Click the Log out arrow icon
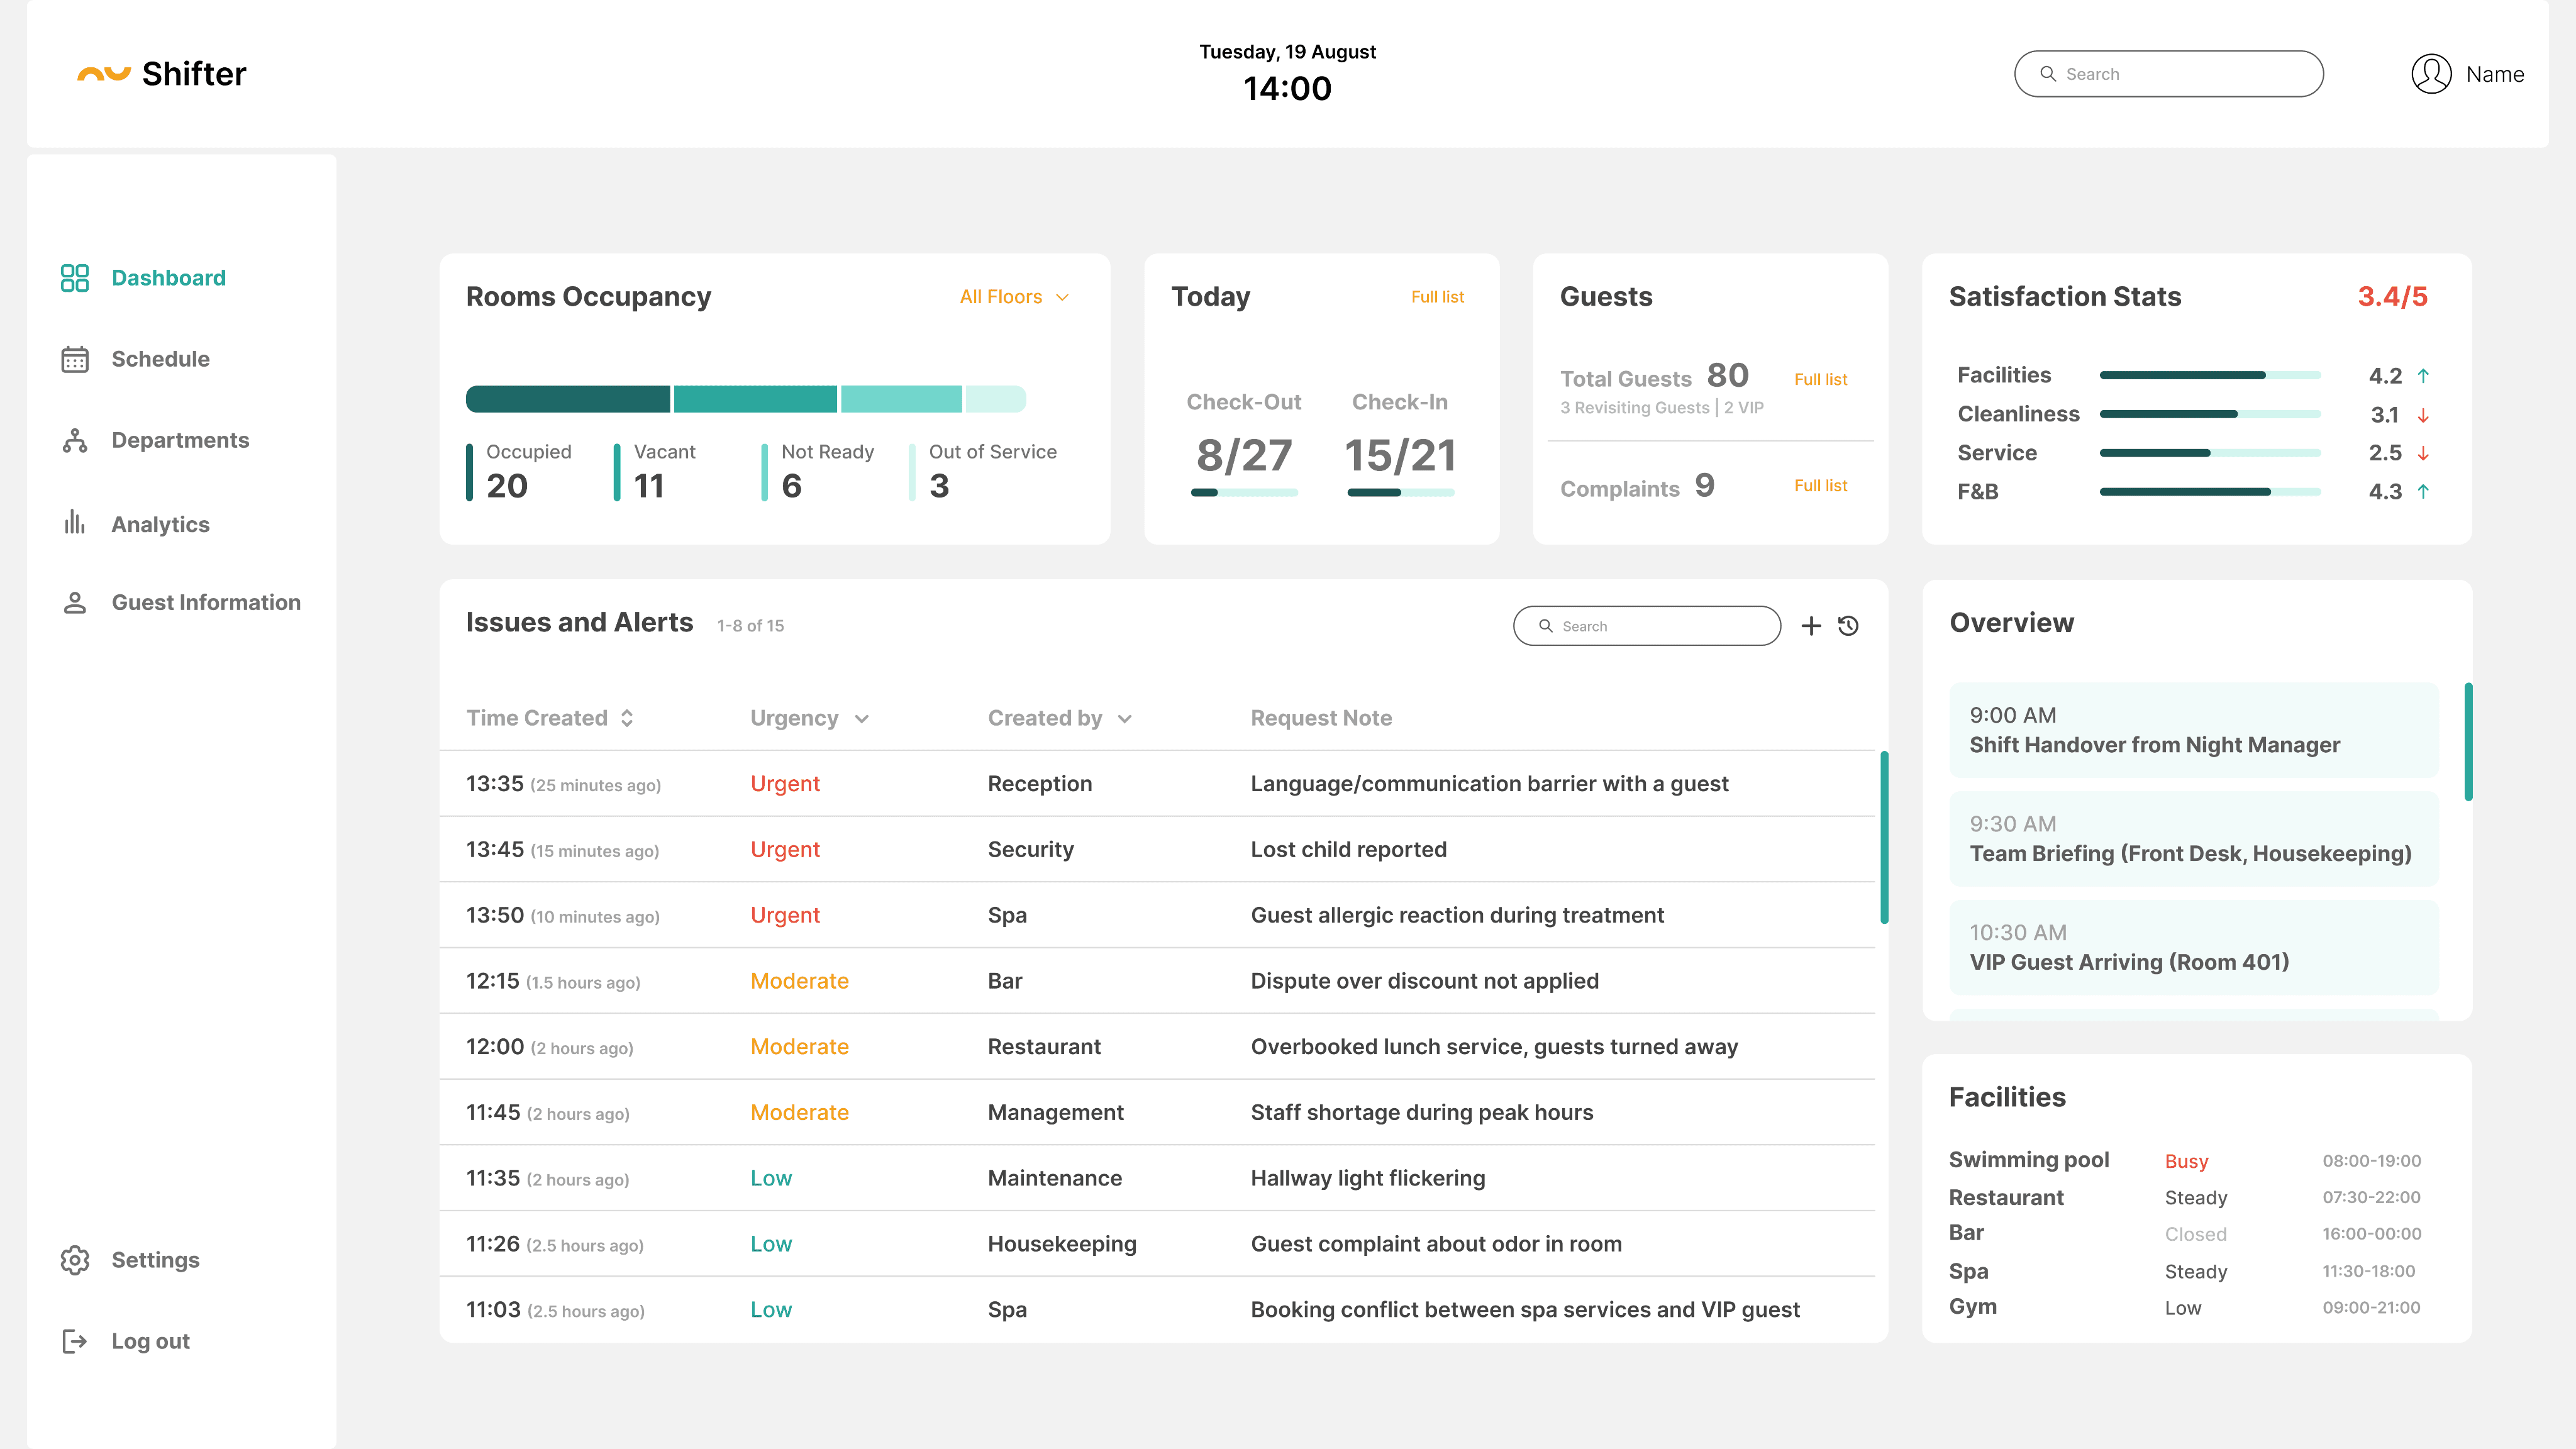2576x1449 pixels. [75, 1341]
